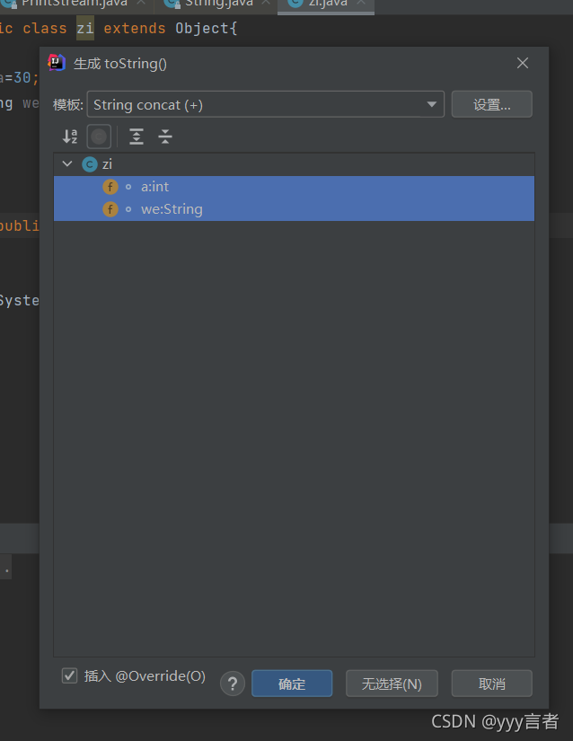Screen dimensions: 573x741
Task: Sort members alphabetically in toolbar
Action: (70, 137)
